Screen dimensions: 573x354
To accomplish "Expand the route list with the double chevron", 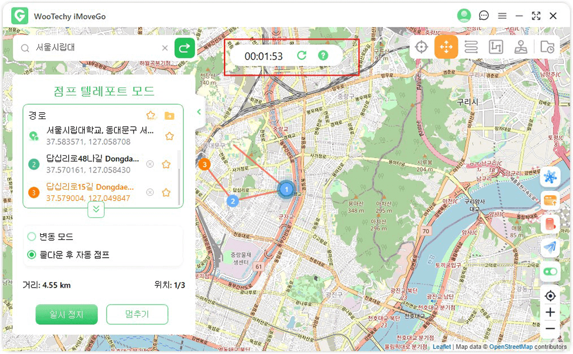I will pyautogui.click(x=96, y=210).
